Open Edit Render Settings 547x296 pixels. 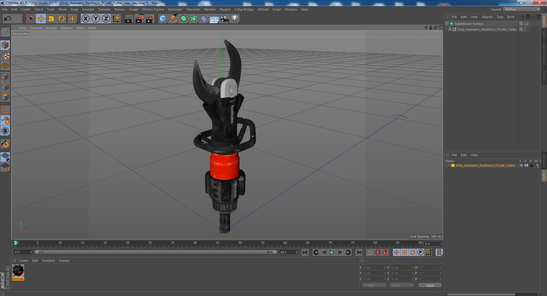(150, 19)
